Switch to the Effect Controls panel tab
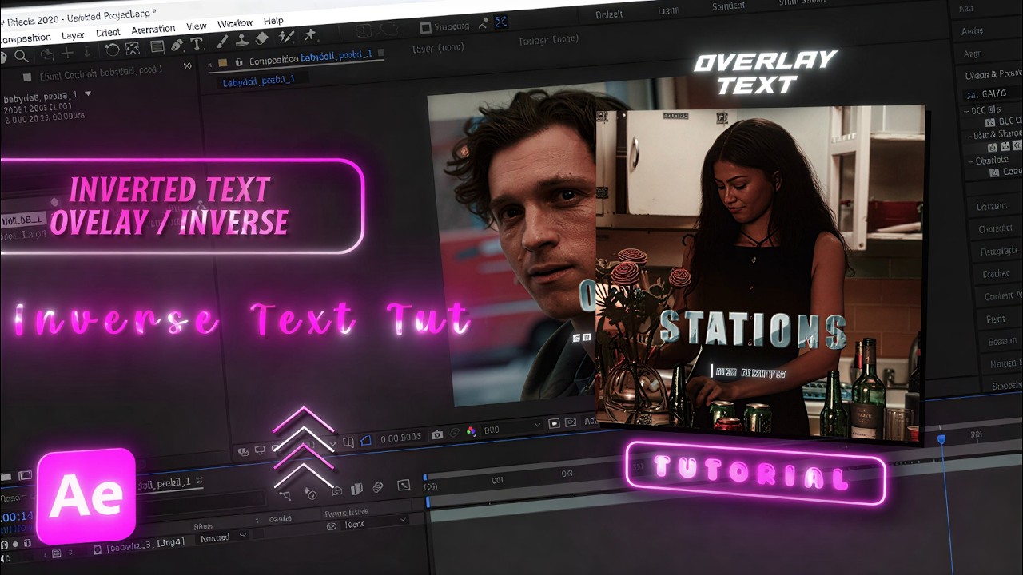The image size is (1023, 575). [102, 72]
